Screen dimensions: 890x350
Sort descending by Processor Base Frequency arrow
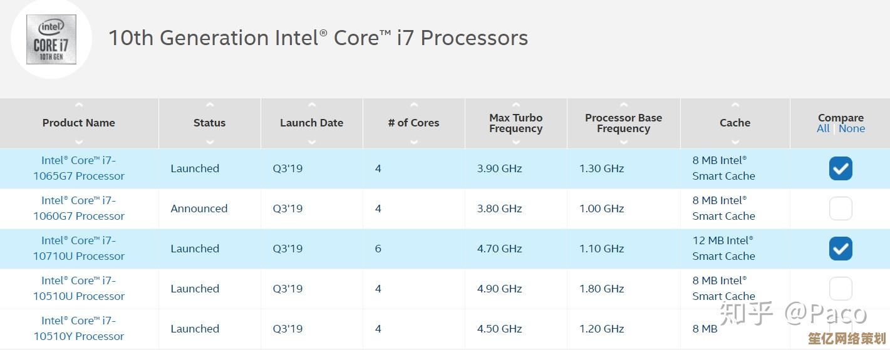[x=624, y=142]
